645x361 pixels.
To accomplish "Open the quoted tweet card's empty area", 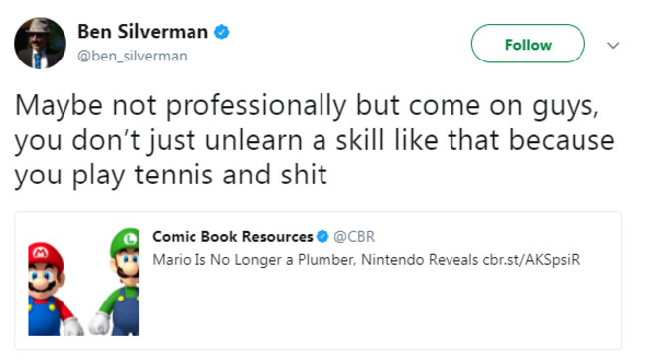I will [378, 308].
